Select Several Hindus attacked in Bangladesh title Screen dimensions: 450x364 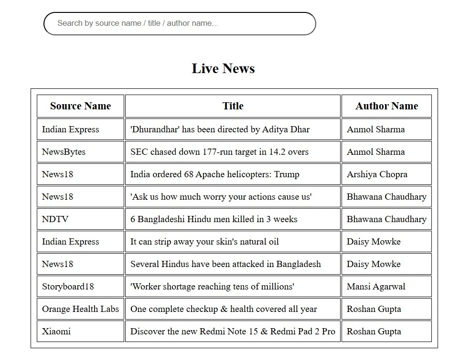[233, 264]
